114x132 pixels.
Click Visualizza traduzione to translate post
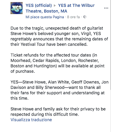coord(31,120)
